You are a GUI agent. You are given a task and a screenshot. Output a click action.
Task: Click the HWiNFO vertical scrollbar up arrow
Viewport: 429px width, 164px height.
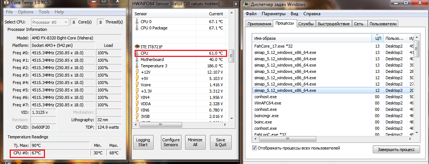coord(231,13)
